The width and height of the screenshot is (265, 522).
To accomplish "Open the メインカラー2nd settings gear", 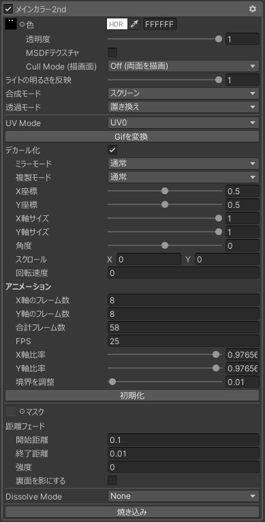I will (253, 9).
